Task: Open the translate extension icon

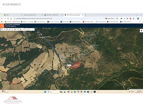Action: pyautogui.click(x=127, y=19)
